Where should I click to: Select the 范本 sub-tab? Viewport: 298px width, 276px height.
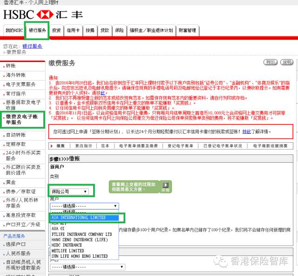point(105,146)
